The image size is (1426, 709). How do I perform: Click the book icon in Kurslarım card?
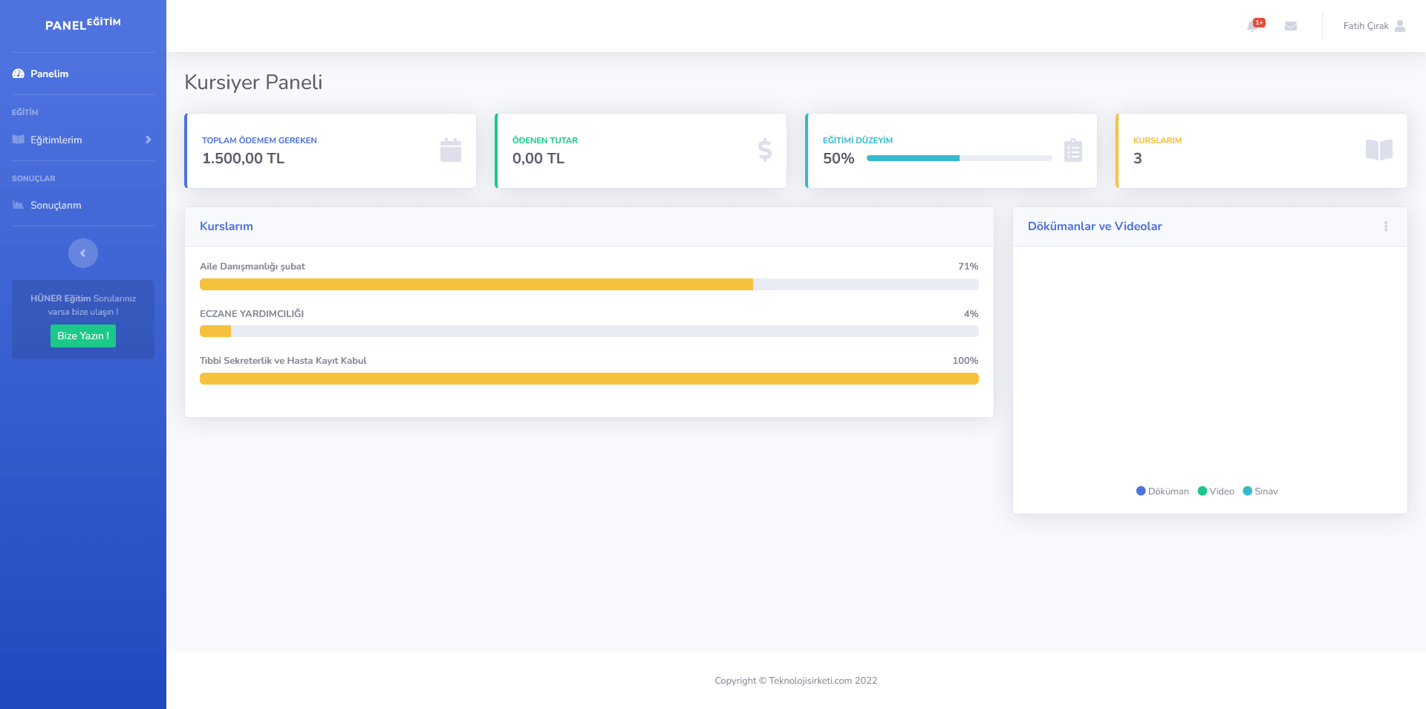coord(1378,150)
